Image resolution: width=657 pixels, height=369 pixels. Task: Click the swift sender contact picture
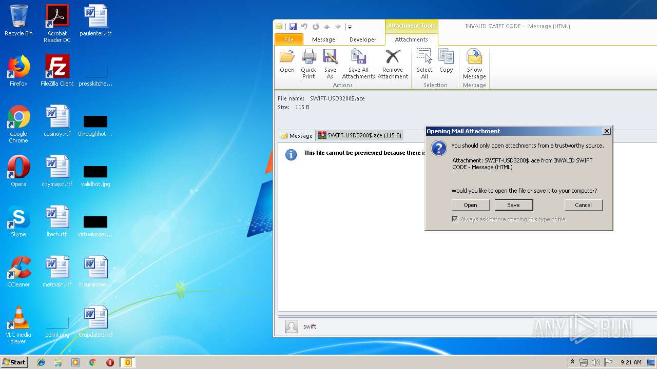[x=292, y=326]
